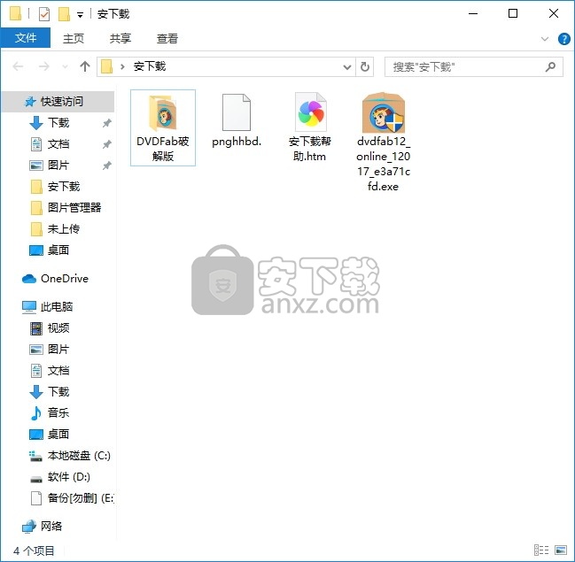Open pinned 文档 under Quick Access
This screenshot has height=562, width=575.
(58, 143)
